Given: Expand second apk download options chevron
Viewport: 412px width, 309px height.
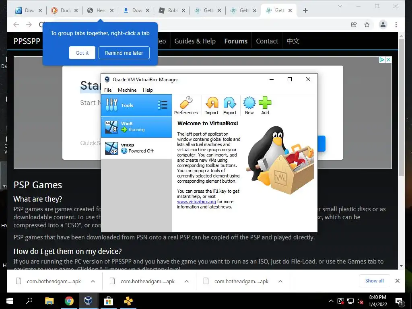Looking at the screenshot, I should (187, 281).
